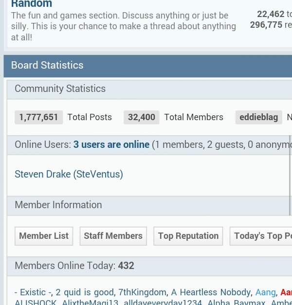Screen dimensions: 292x305
Task: Visit member '2 quid is good'
Action: (85, 292)
